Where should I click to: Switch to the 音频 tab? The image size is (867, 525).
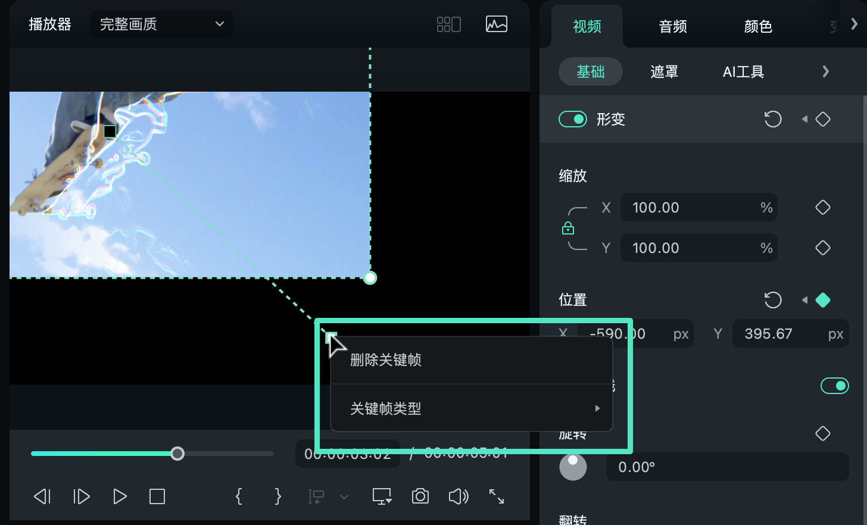pos(672,26)
